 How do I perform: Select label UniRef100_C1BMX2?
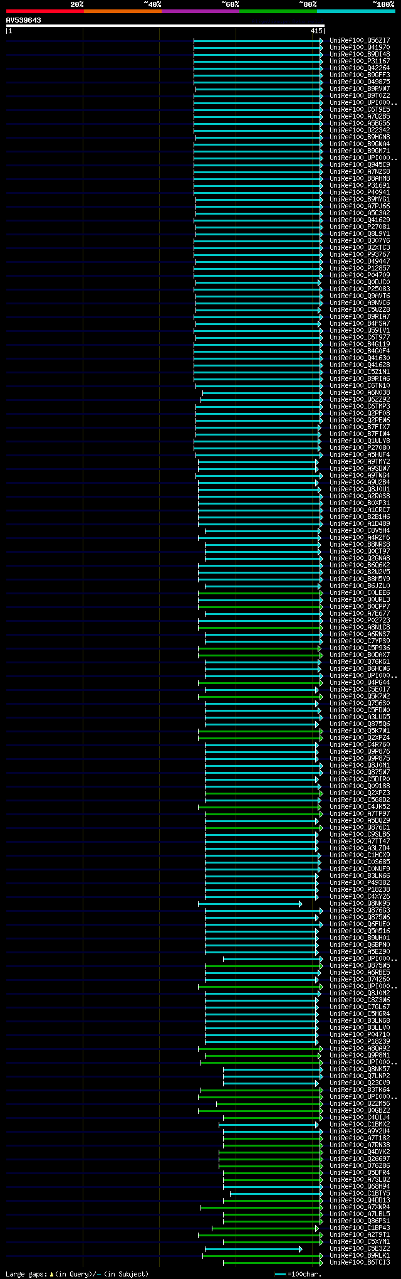(x=360, y=1124)
